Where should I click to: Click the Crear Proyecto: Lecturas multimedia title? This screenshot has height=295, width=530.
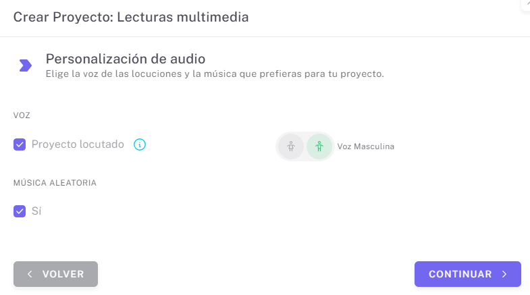coord(131,17)
